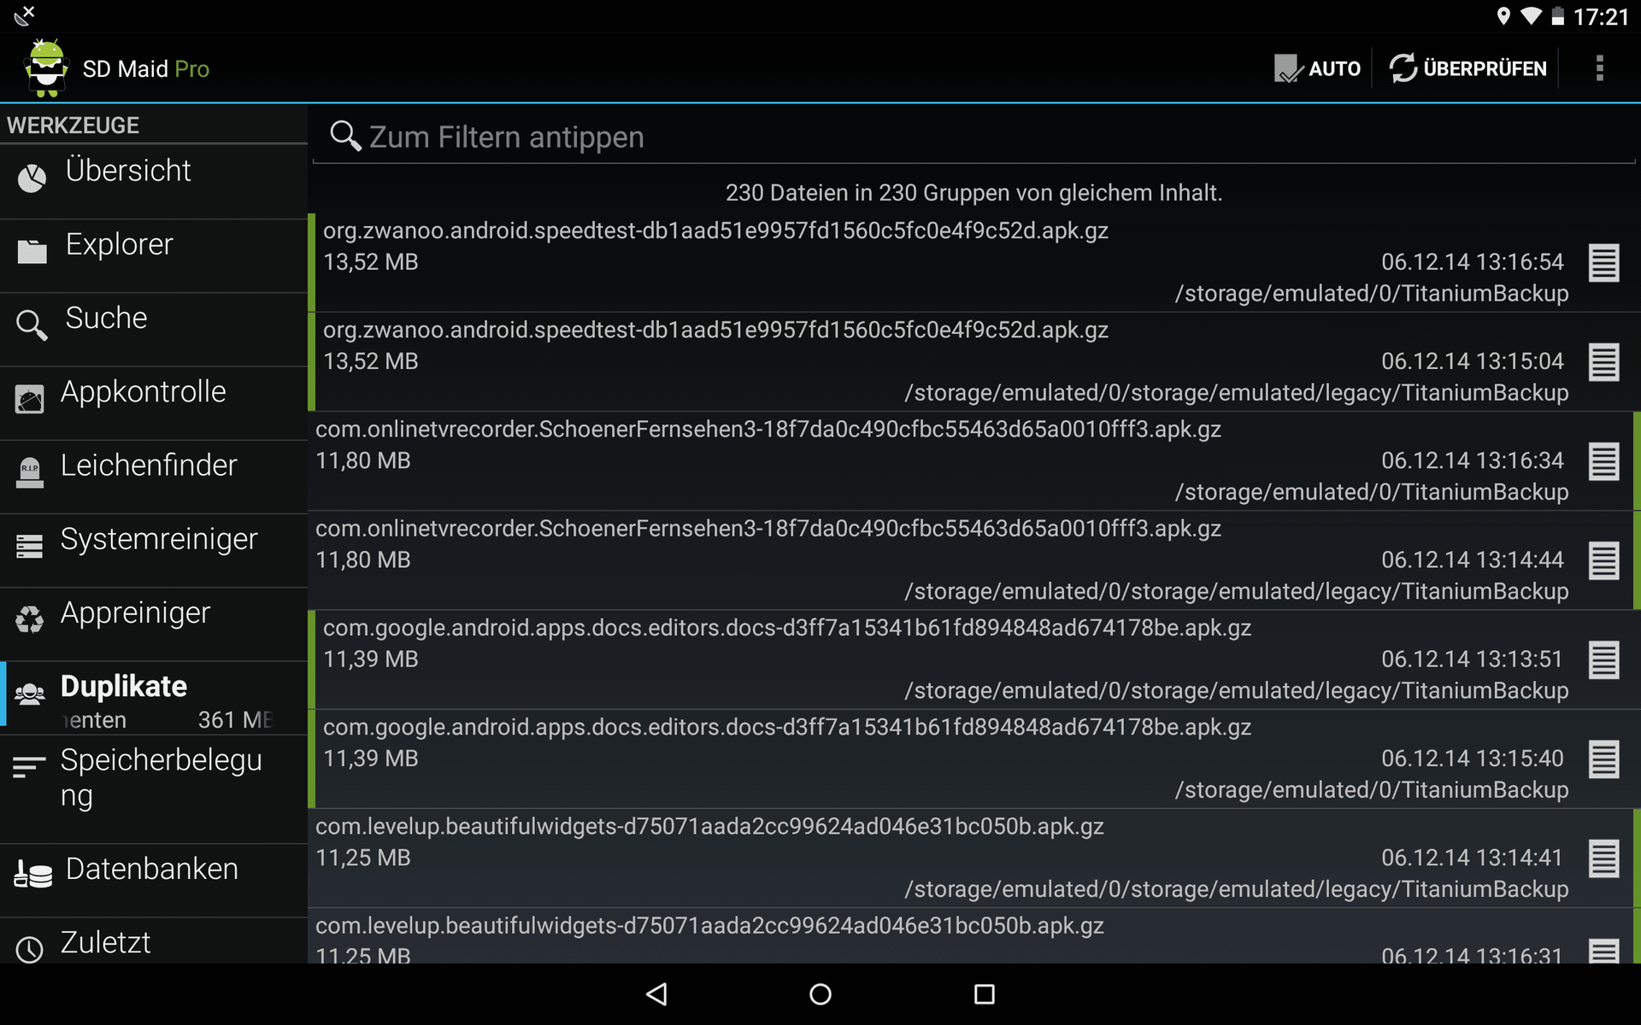Select SchoenerFernsehen3 file dated 13:14:44
This screenshot has width=1641, height=1025.
coord(974,559)
